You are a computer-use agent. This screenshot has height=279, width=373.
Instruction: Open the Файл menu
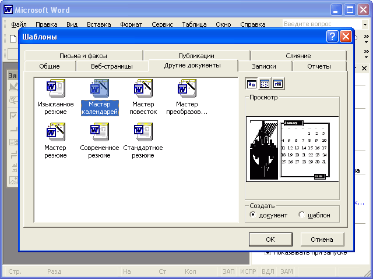point(19,24)
